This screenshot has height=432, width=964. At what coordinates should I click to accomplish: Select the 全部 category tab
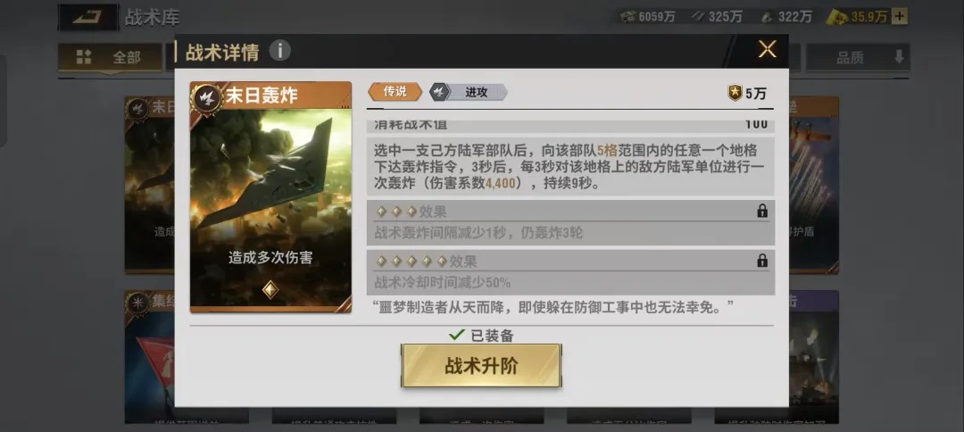coord(110,58)
